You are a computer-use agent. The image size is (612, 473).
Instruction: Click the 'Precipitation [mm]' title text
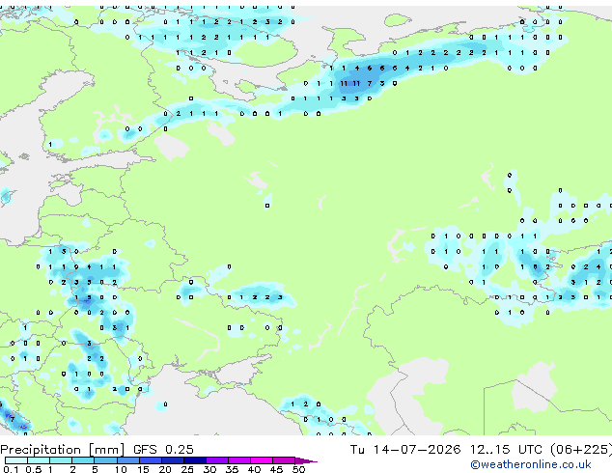tap(63, 450)
